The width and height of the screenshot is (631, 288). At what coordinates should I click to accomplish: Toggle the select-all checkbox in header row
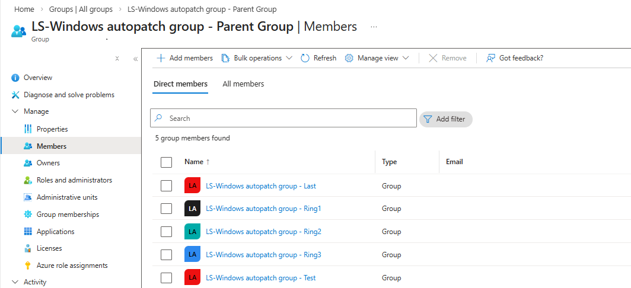point(166,162)
